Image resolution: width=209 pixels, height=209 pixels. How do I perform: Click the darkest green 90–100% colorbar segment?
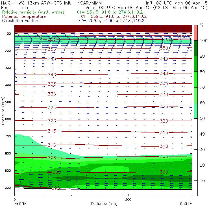pyautogui.click(x=196, y=48)
